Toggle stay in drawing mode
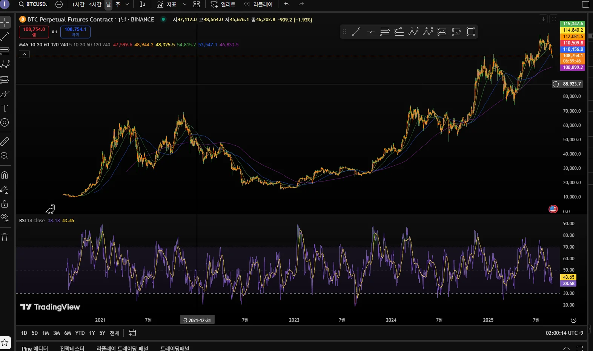The width and height of the screenshot is (593, 351). [x=5, y=189]
